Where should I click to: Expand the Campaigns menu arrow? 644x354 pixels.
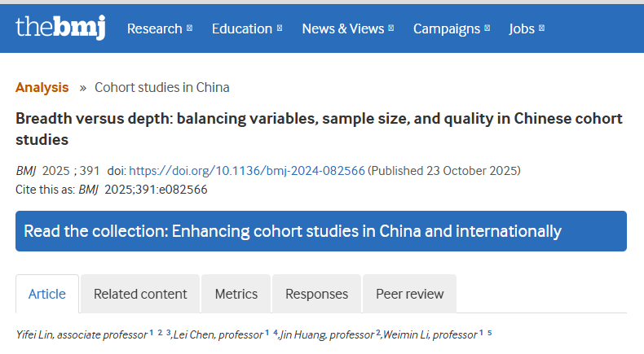click(487, 28)
